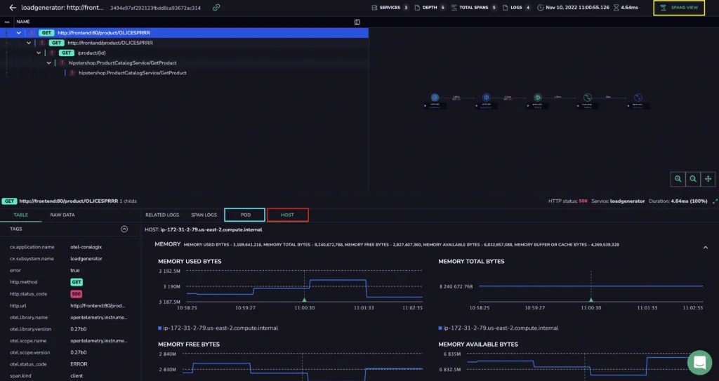This screenshot has height=381, width=719.
Task: Collapse the TAGS section
Action: (x=124, y=229)
